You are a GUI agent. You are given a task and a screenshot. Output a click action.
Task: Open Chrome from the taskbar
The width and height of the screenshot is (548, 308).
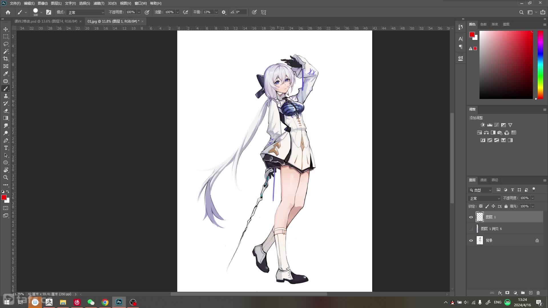coord(105,302)
